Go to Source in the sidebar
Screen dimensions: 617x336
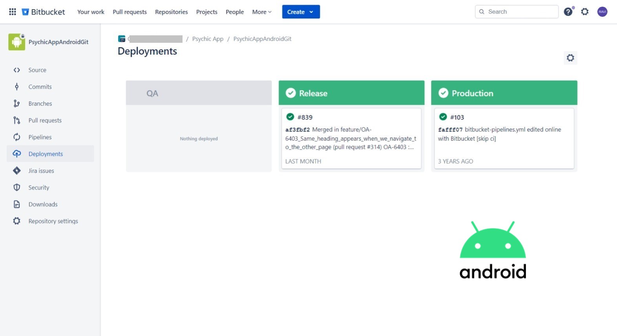(x=37, y=70)
